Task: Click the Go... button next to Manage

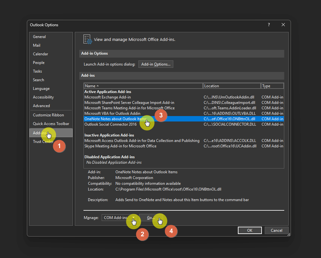Action: click(x=151, y=217)
